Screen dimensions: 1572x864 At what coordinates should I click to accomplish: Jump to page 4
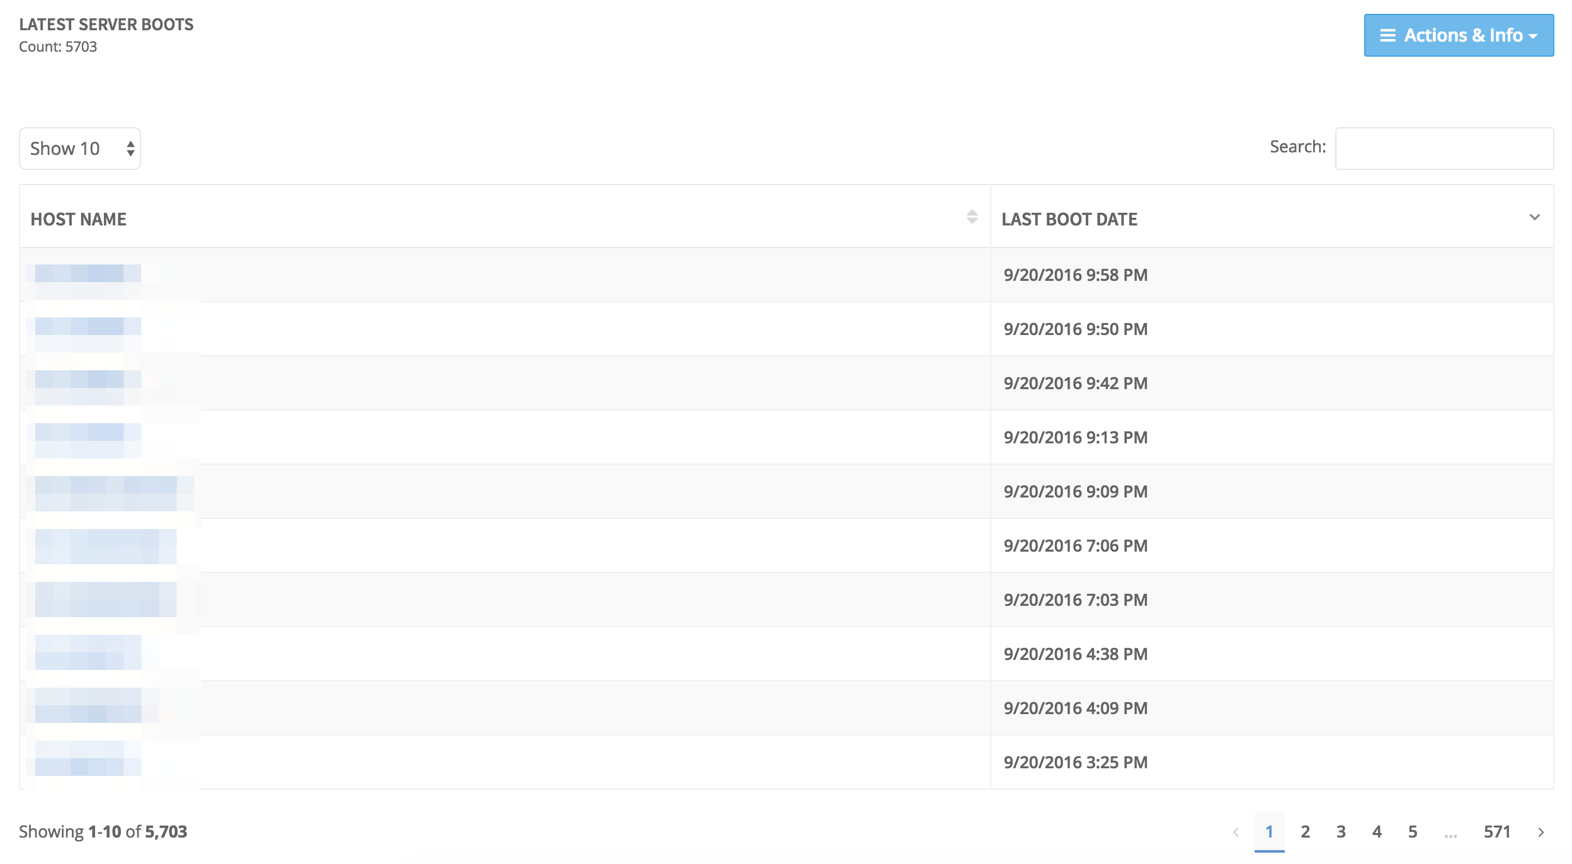coord(1377,832)
